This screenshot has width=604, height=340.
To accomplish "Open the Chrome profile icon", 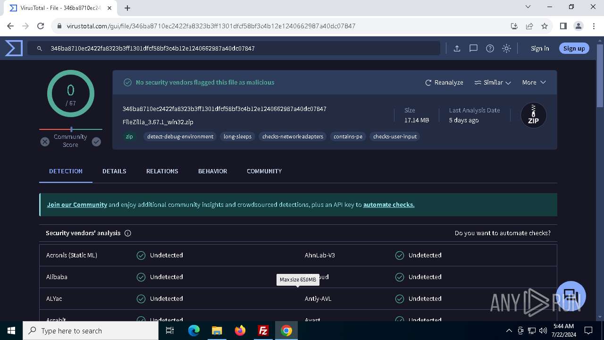I will [x=578, y=26].
